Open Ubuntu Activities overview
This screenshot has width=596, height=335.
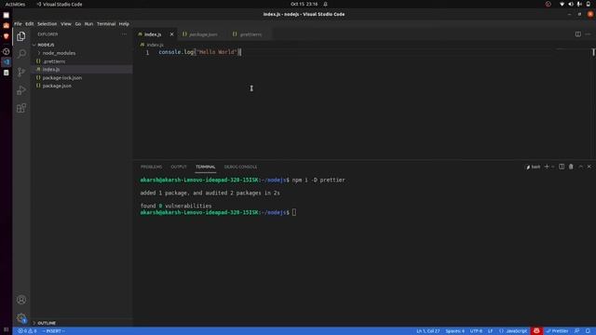coord(15,4)
